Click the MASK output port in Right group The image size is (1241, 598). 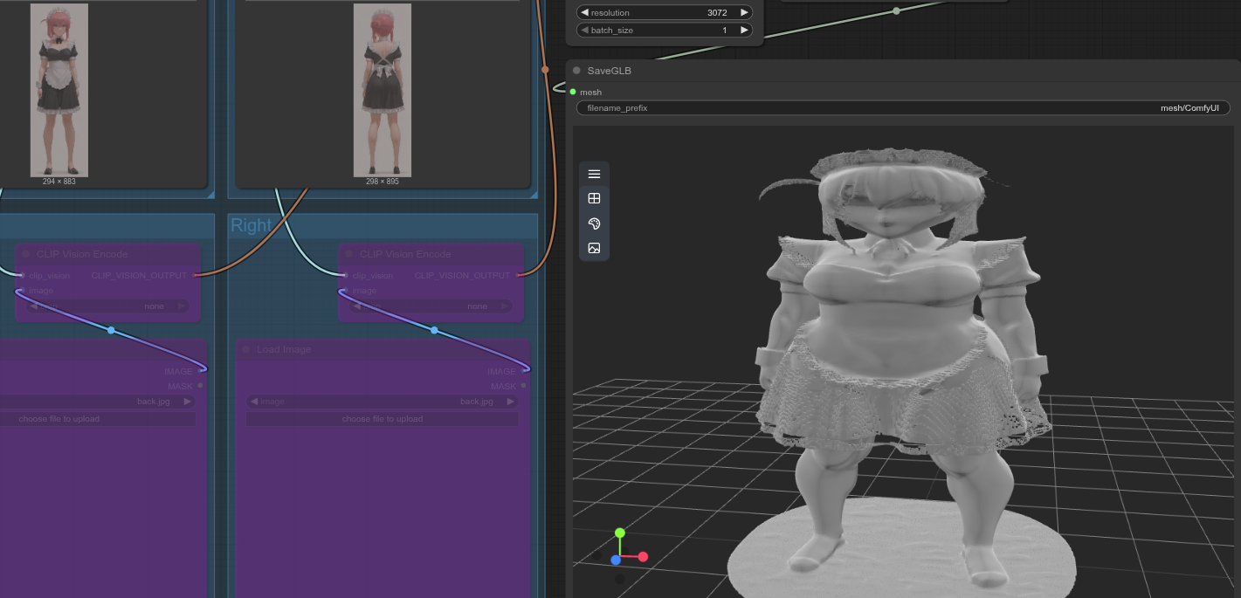tap(523, 386)
